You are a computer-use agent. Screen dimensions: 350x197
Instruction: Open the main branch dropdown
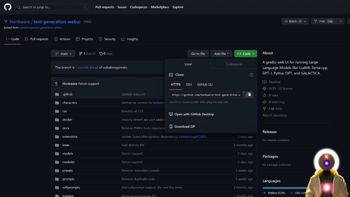point(63,54)
